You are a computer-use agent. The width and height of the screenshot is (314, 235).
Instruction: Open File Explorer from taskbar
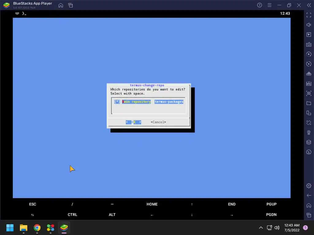23,228
